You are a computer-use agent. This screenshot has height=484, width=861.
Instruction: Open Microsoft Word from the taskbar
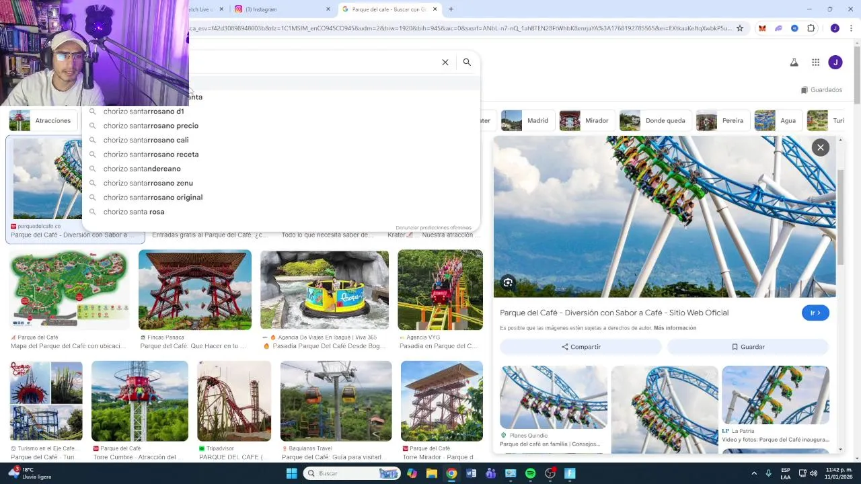pyautogui.click(x=471, y=473)
